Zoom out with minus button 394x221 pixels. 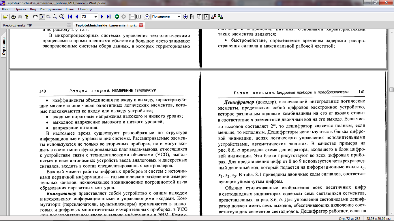[x=147, y=17]
